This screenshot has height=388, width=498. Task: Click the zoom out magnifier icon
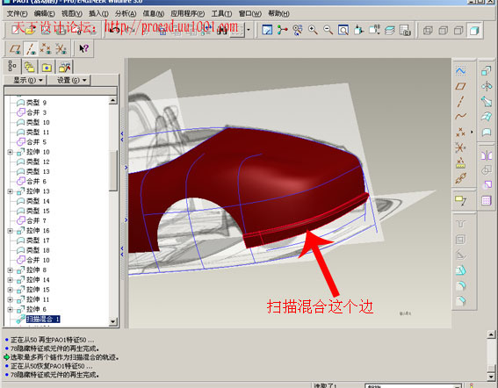(328, 30)
